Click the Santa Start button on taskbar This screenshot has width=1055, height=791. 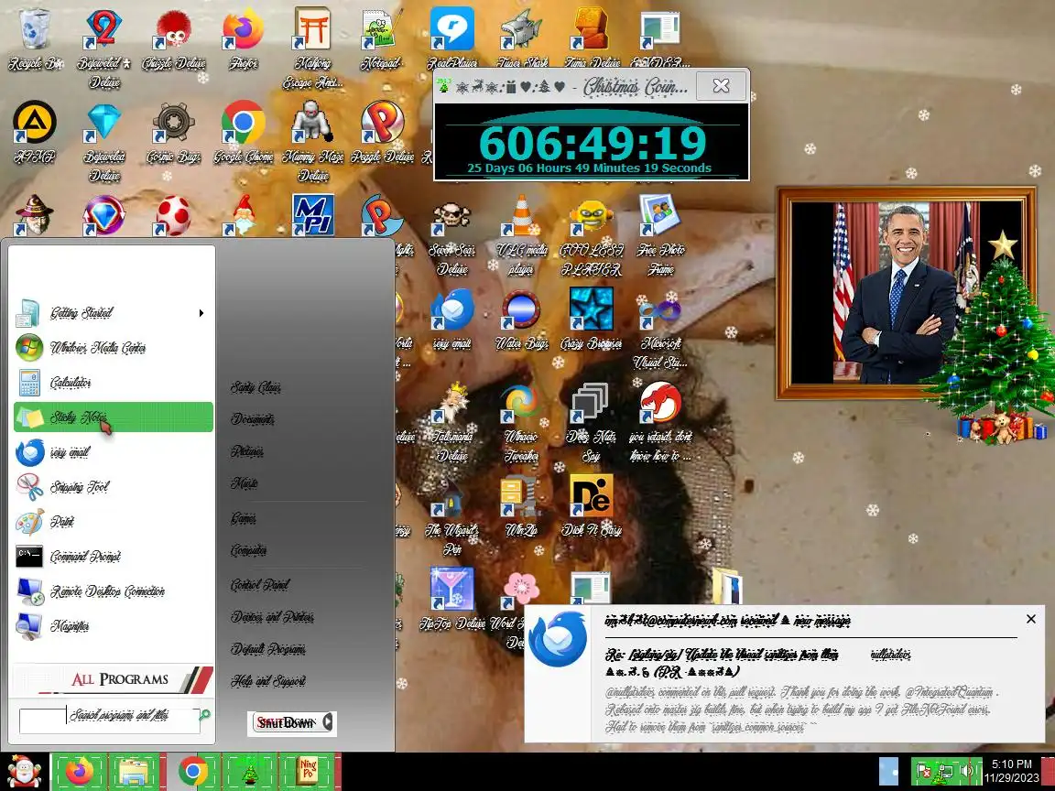click(x=23, y=772)
